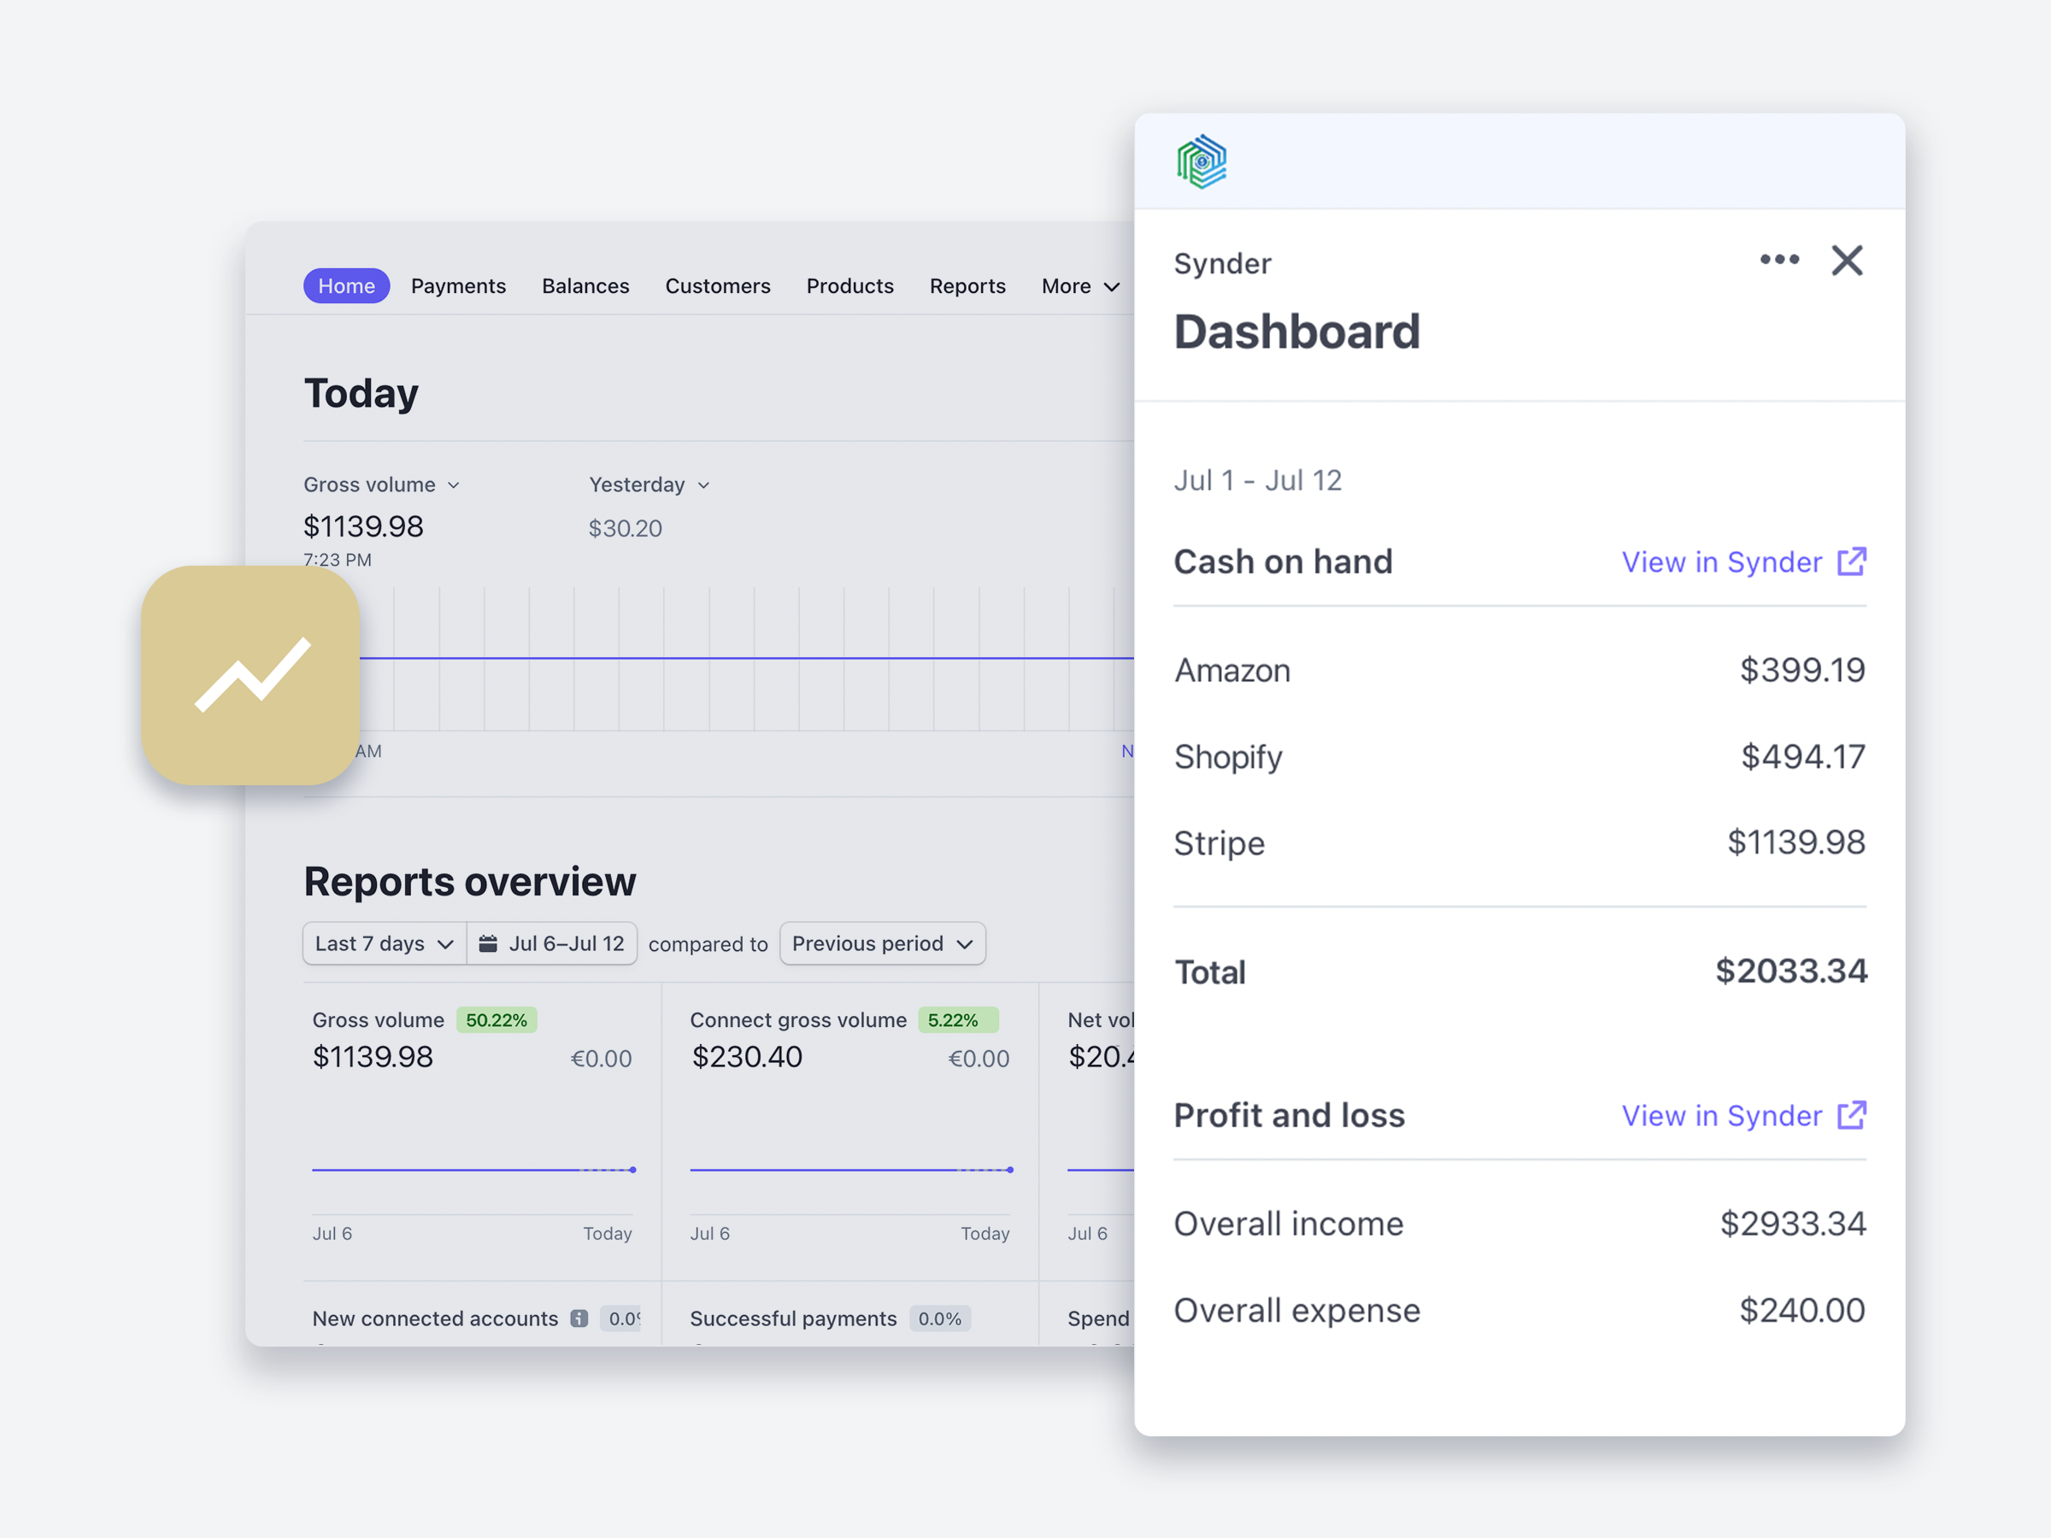Click the Synder logo icon
Screen dimensions: 2051x1538
tap(1202, 161)
